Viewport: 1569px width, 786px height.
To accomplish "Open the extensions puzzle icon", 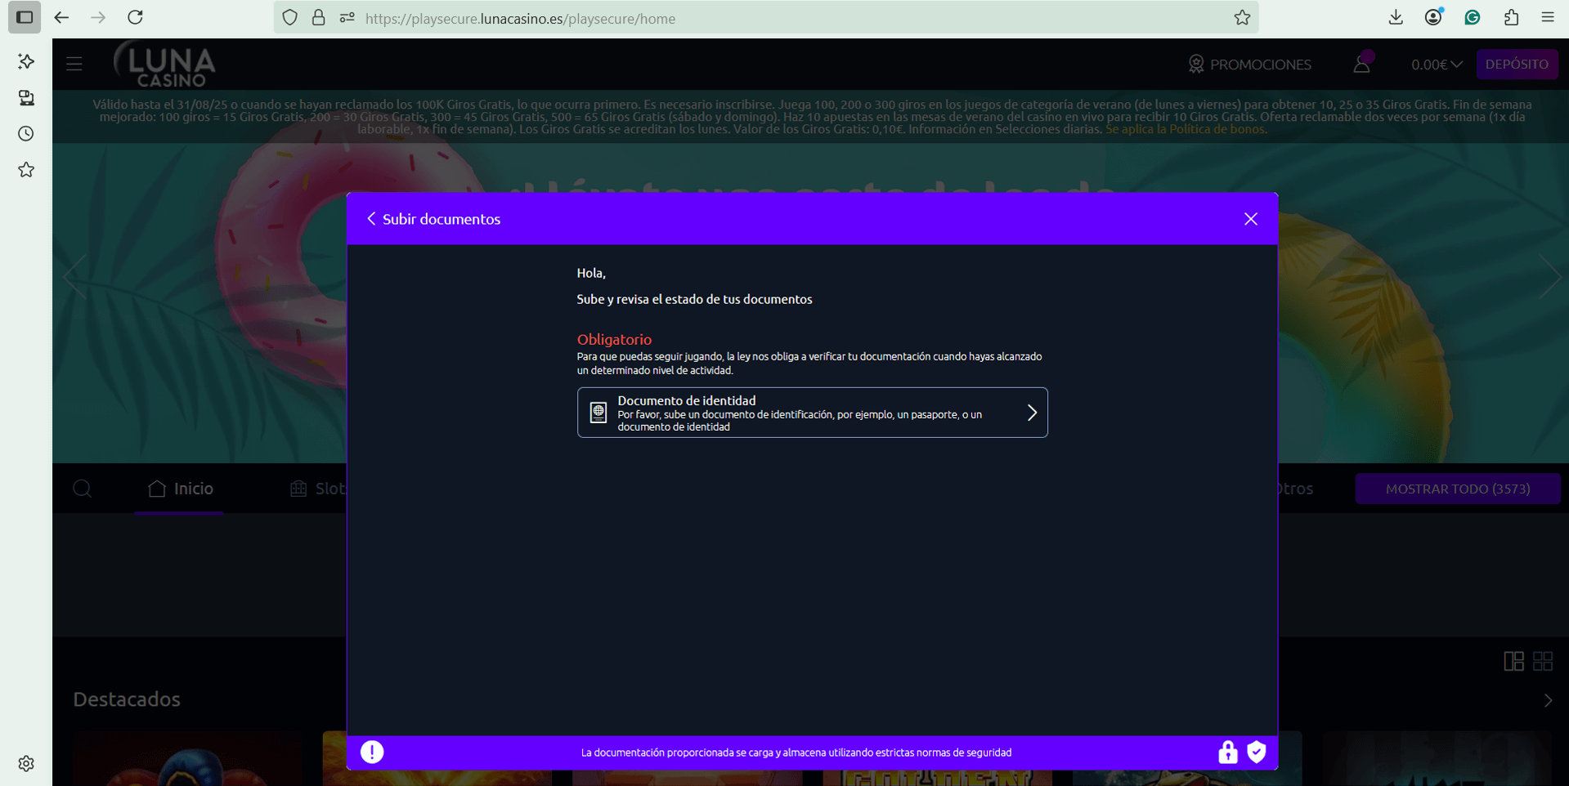I will pyautogui.click(x=1511, y=17).
